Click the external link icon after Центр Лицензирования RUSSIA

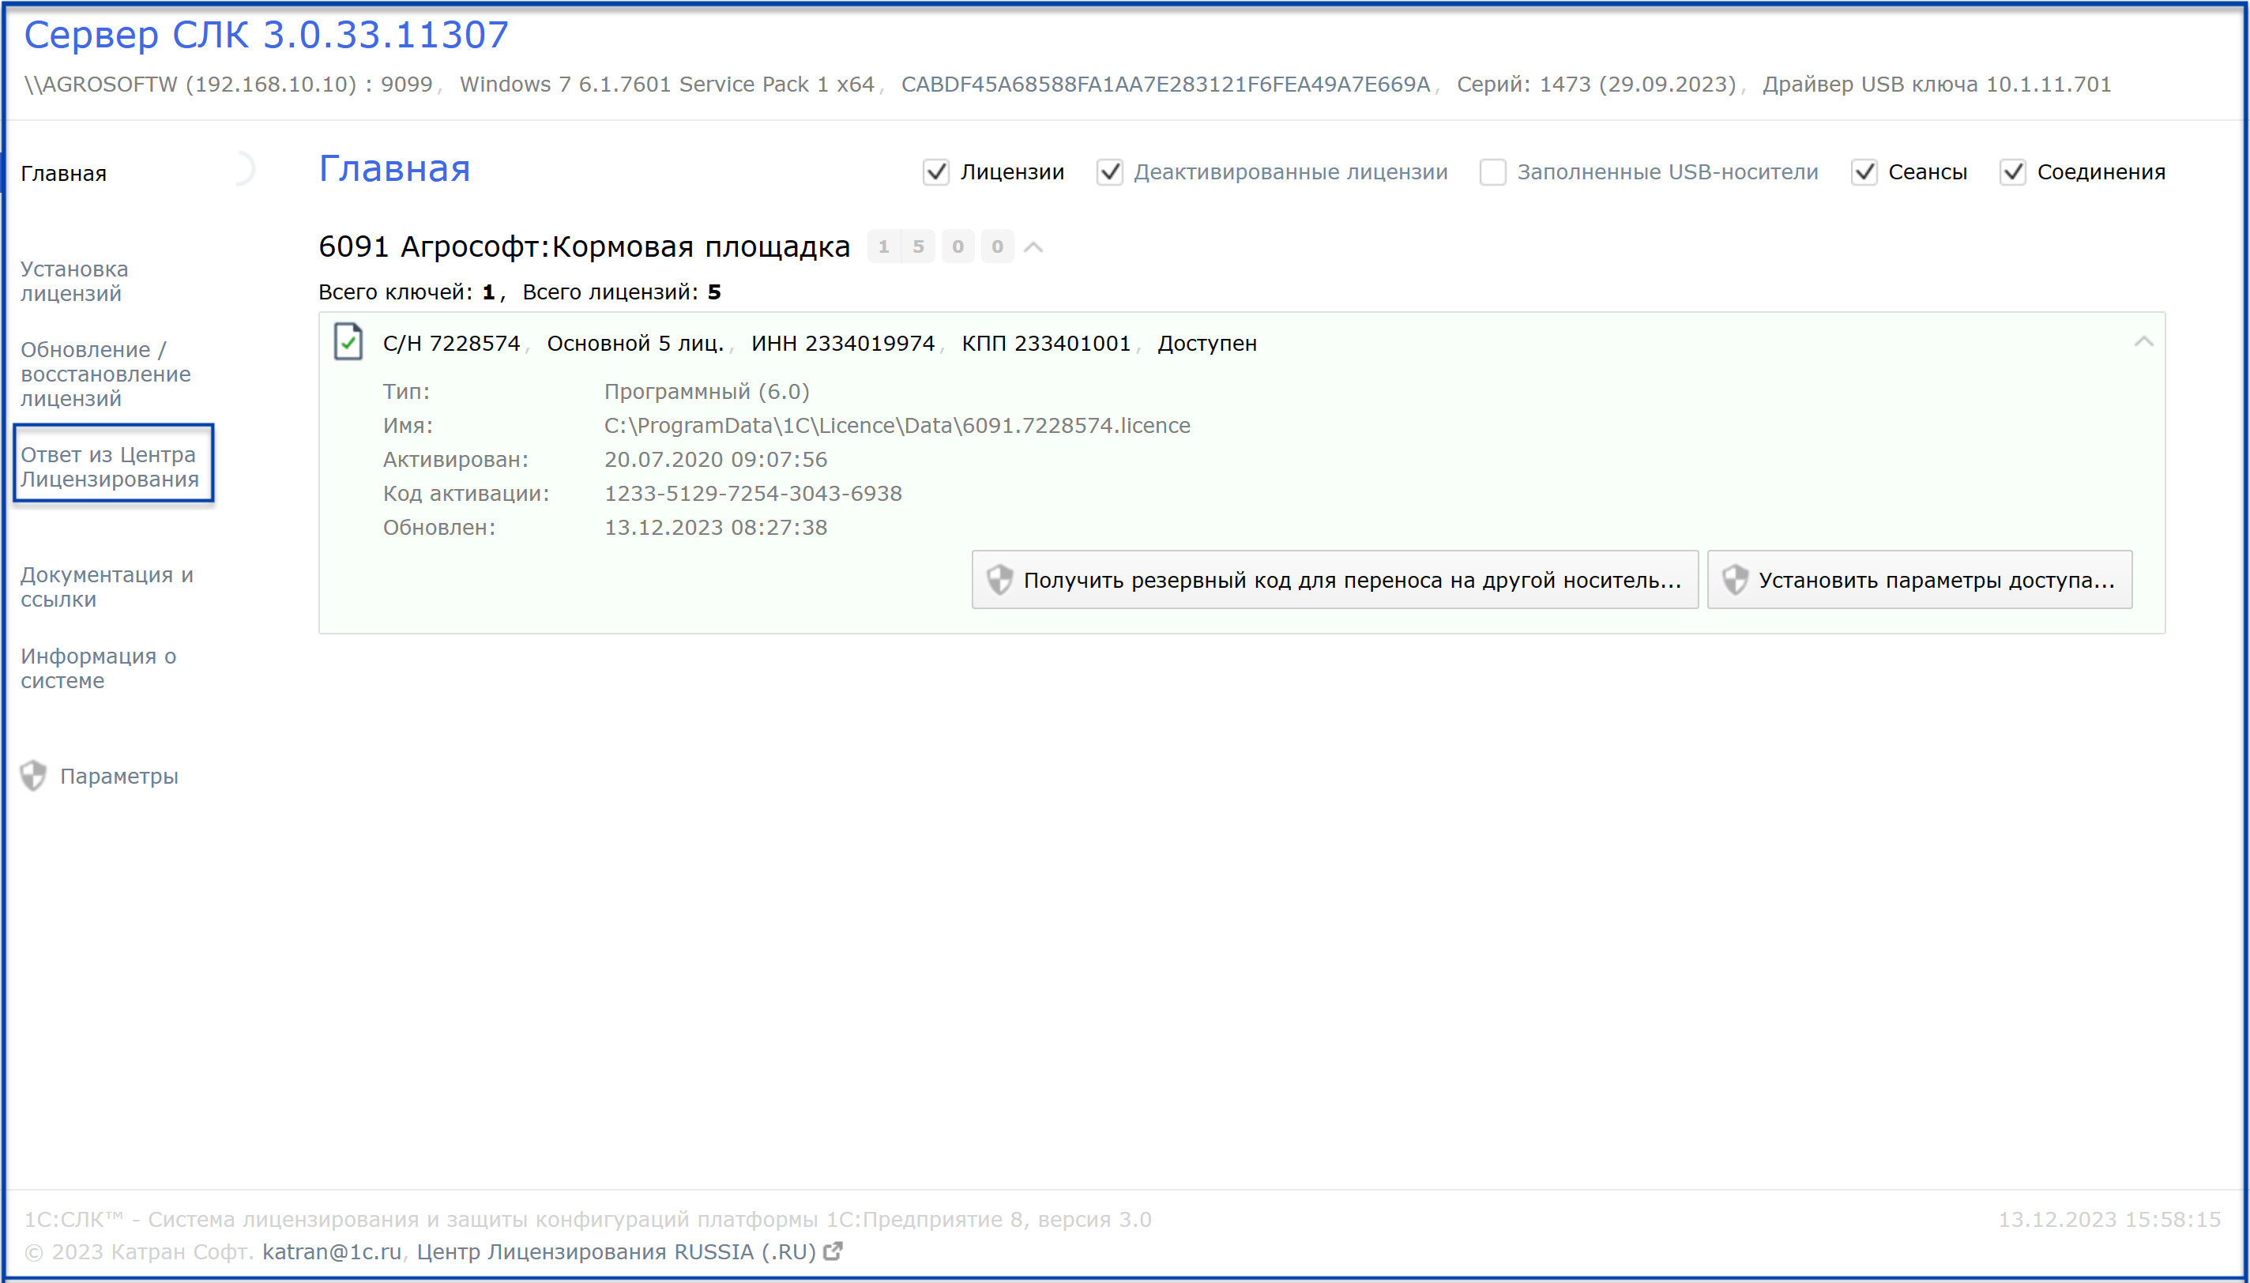(x=833, y=1251)
